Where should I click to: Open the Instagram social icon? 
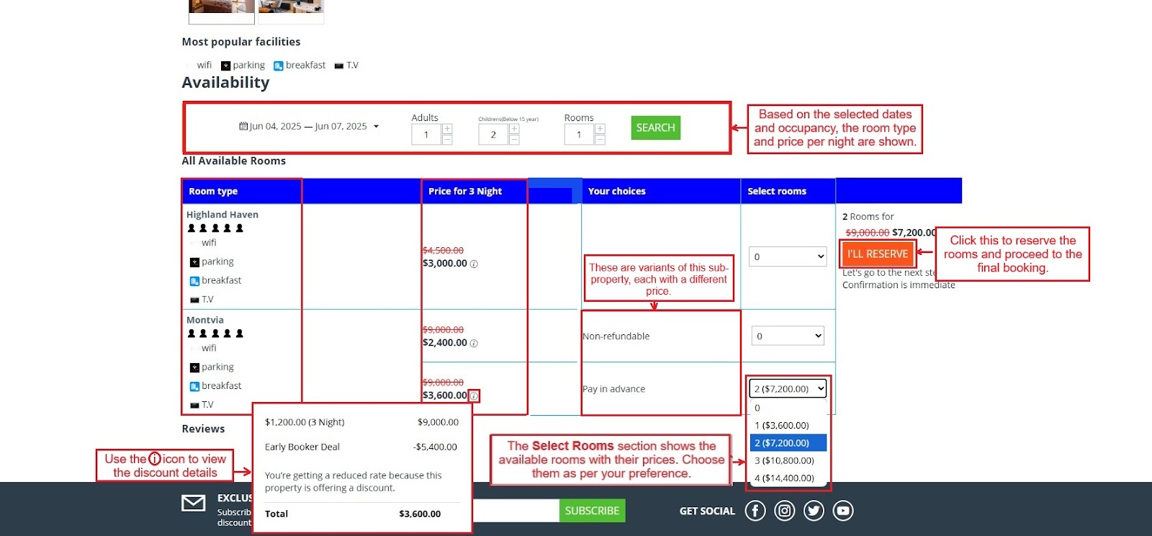coord(784,511)
